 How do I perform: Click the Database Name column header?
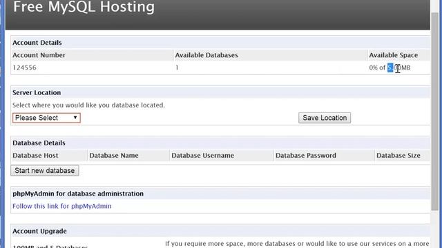114,156
